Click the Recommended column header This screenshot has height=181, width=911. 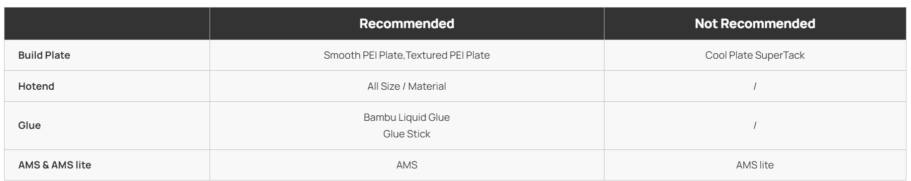coord(407,24)
